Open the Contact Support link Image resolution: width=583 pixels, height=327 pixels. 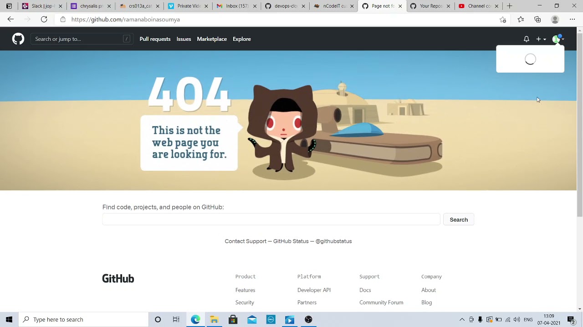pos(245,241)
